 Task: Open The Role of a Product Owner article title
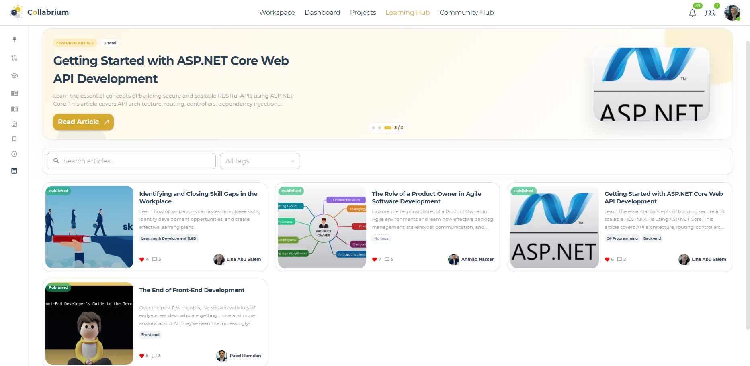tap(426, 197)
